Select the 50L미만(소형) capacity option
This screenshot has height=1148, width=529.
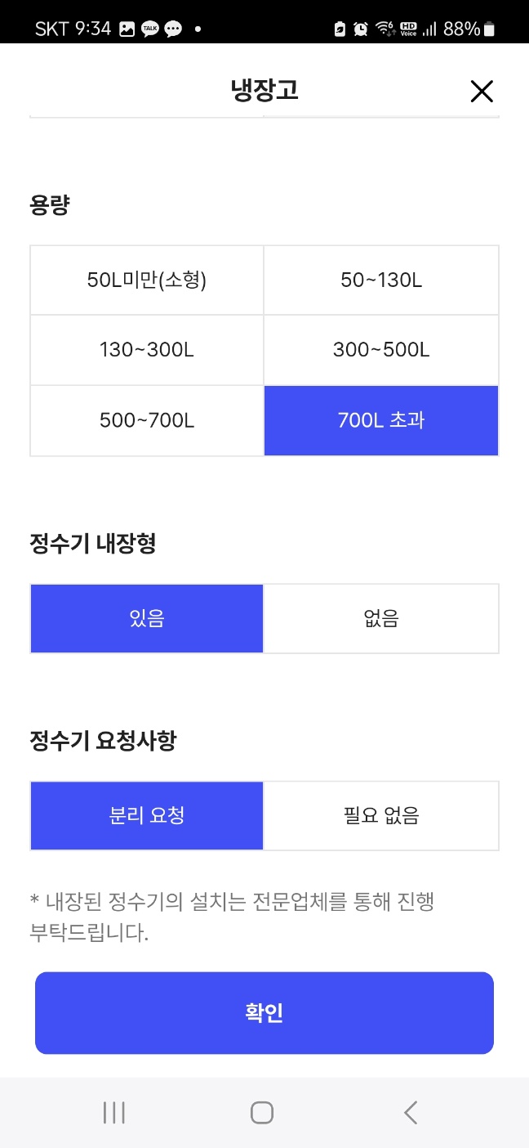146,279
